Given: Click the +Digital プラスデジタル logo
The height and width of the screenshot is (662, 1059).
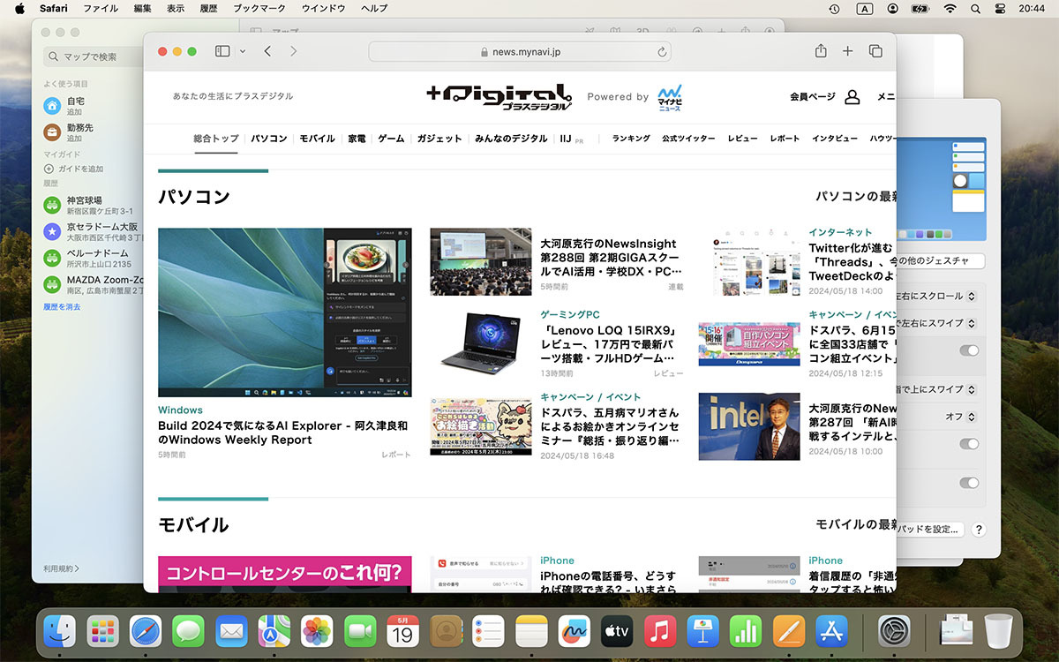Looking at the screenshot, I should click(499, 96).
